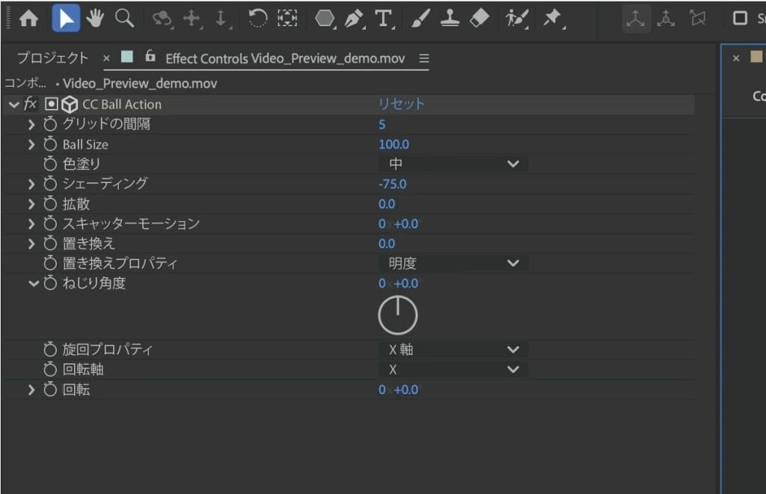Select the Hand tool
Screen dimensions: 766x494
click(x=95, y=19)
